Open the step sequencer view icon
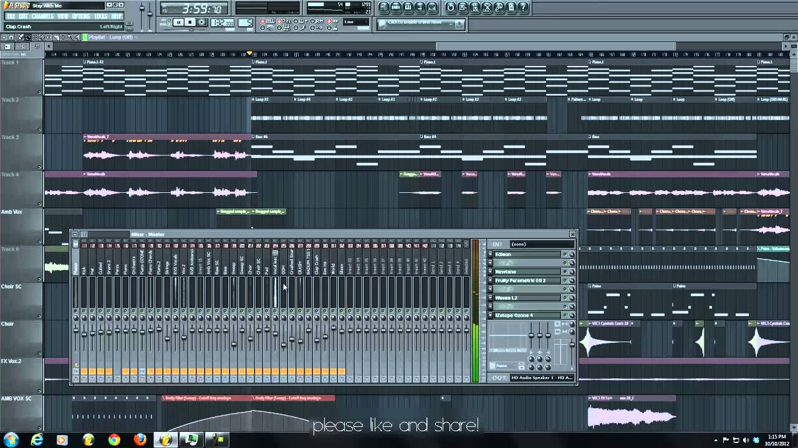Image resolution: width=798 pixels, height=448 pixels. [396, 7]
